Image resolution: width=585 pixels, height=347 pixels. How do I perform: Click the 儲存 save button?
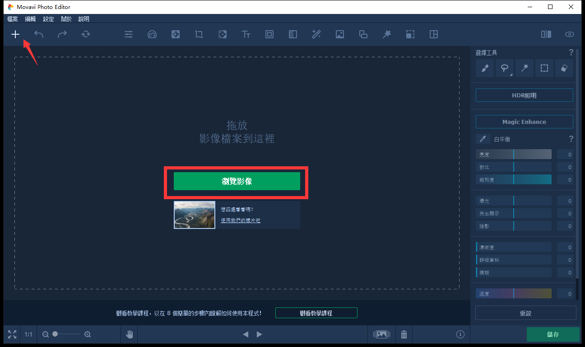click(553, 334)
